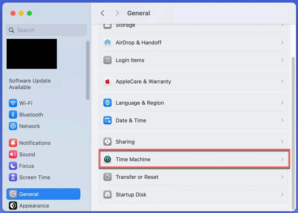Click the Appearance icon in sidebar

click(x=13, y=206)
